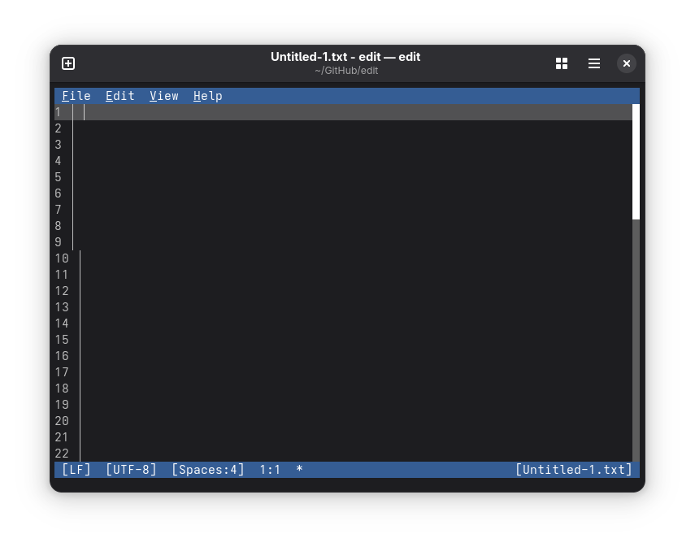Click the 1:1 cursor position indicator
This screenshot has height=547, width=695.
(x=270, y=470)
